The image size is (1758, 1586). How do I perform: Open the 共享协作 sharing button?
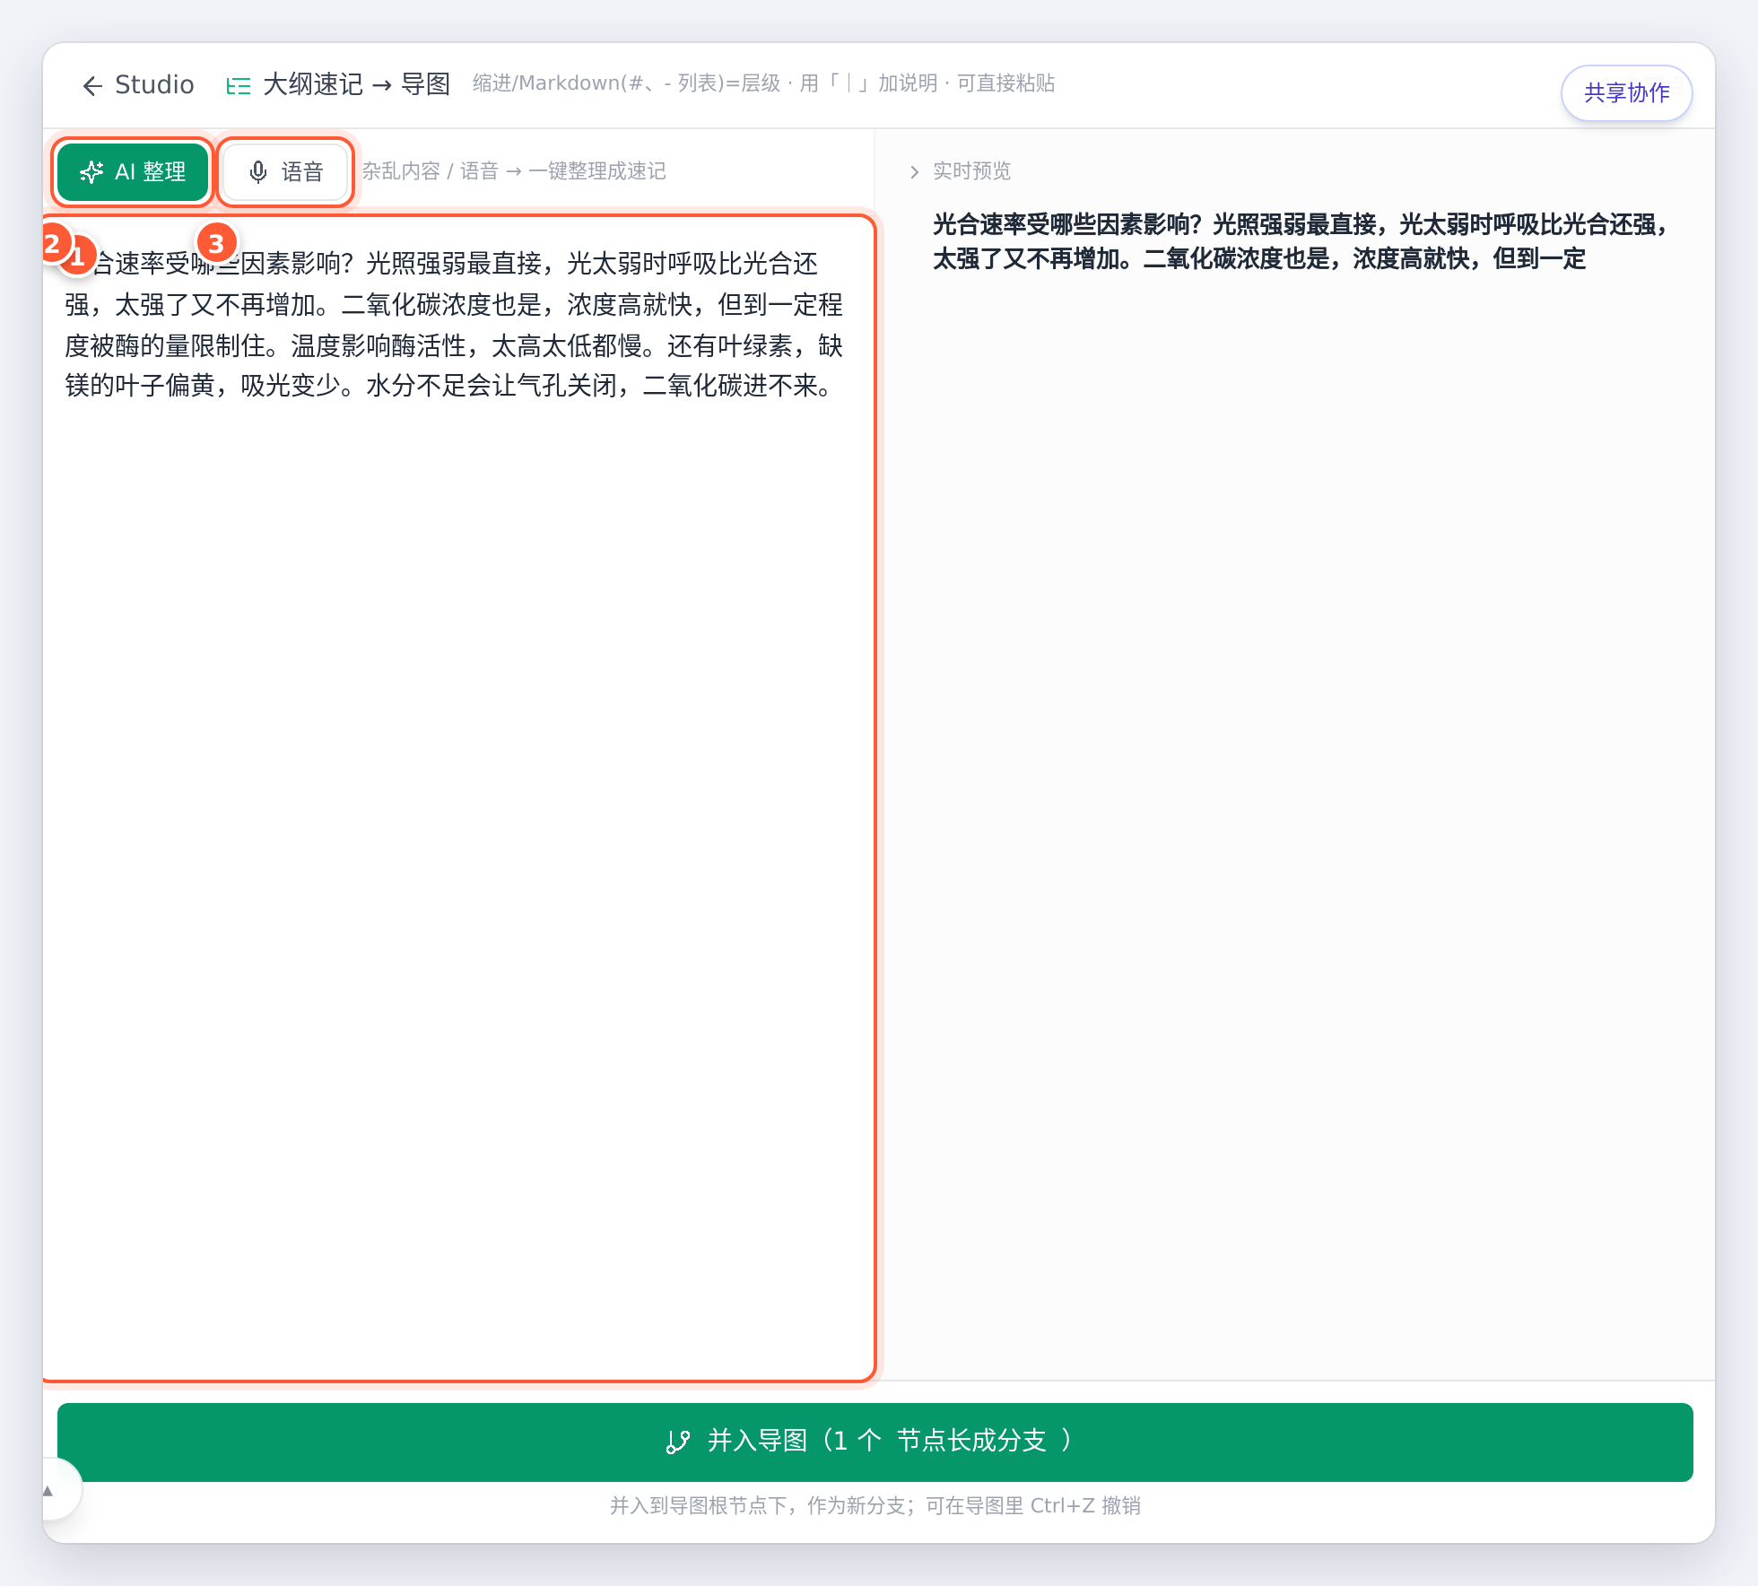pyautogui.click(x=1626, y=92)
